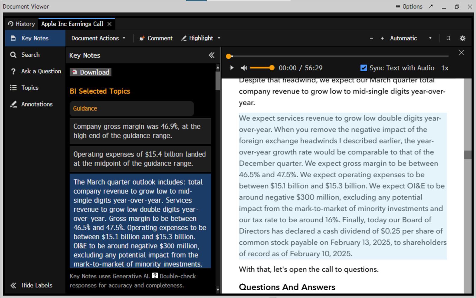The width and height of the screenshot is (476, 298).
Task: Click the Highlight tool
Action: pyautogui.click(x=197, y=38)
